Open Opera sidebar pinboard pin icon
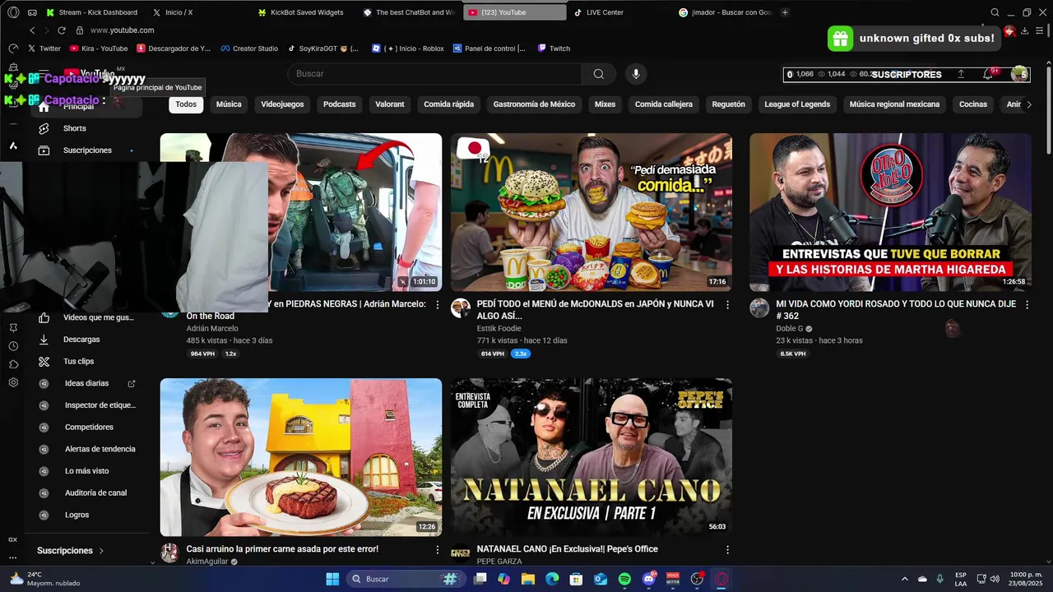Viewport: 1053px width, 592px height. [x=13, y=327]
